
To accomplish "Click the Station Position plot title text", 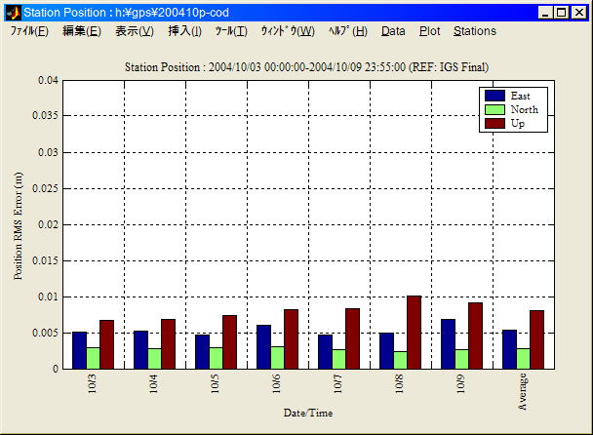I will coord(307,66).
